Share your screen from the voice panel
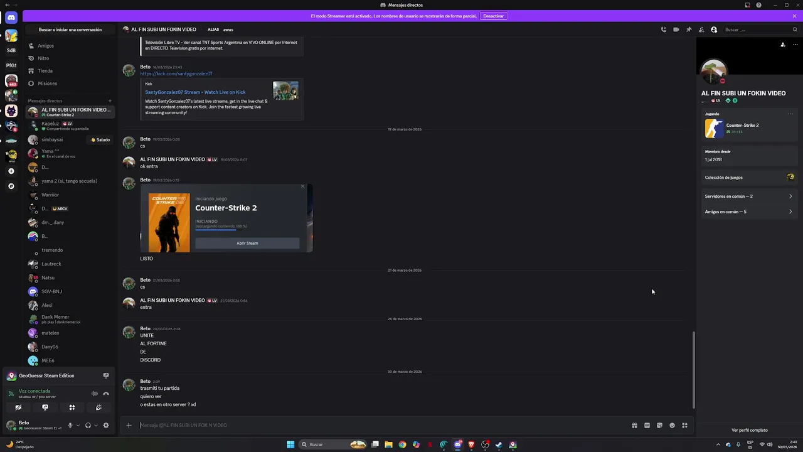The height and width of the screenshot is (452, 803). (x=45, y=407)
